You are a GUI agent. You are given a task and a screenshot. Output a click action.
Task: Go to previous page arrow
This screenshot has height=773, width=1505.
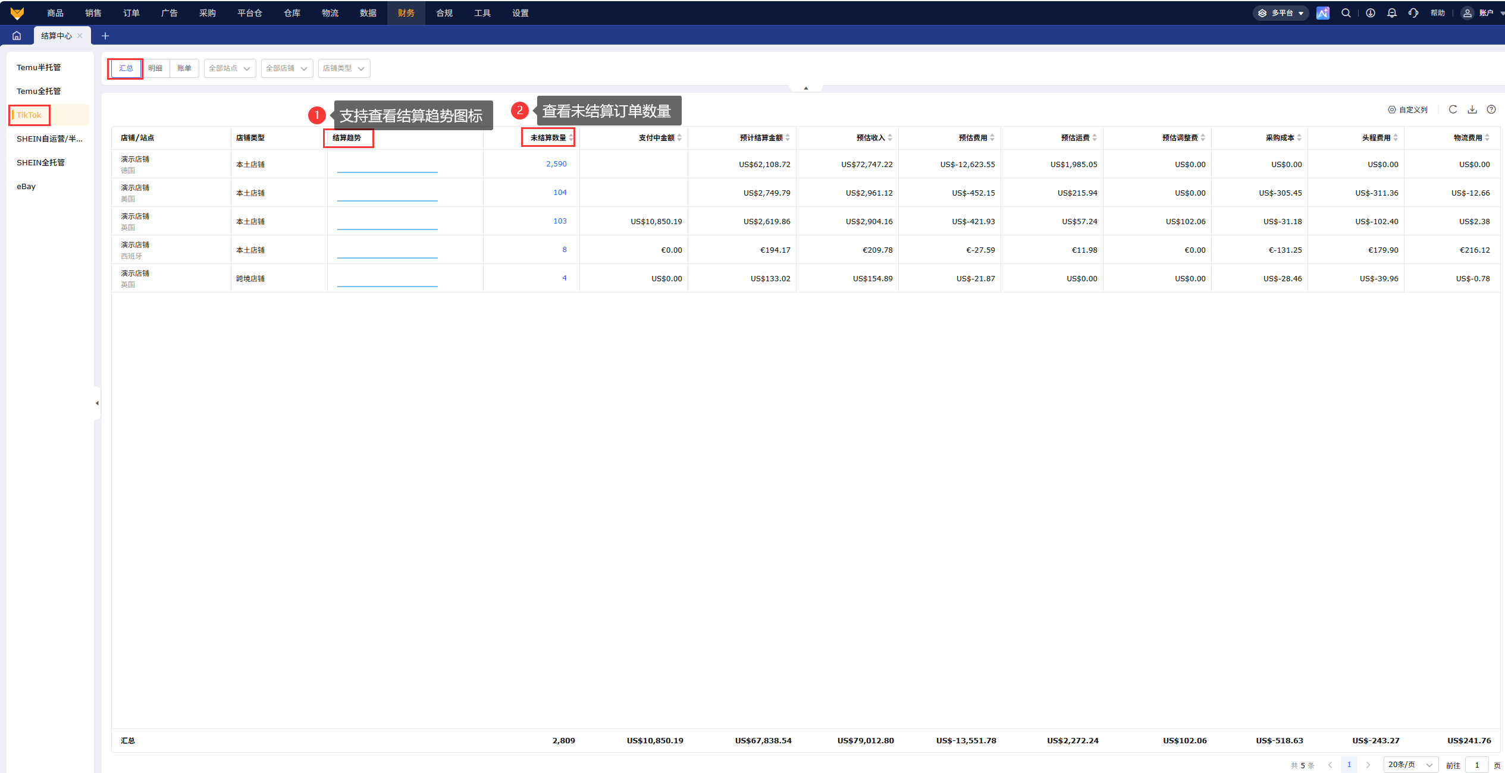pos(1330,765)
